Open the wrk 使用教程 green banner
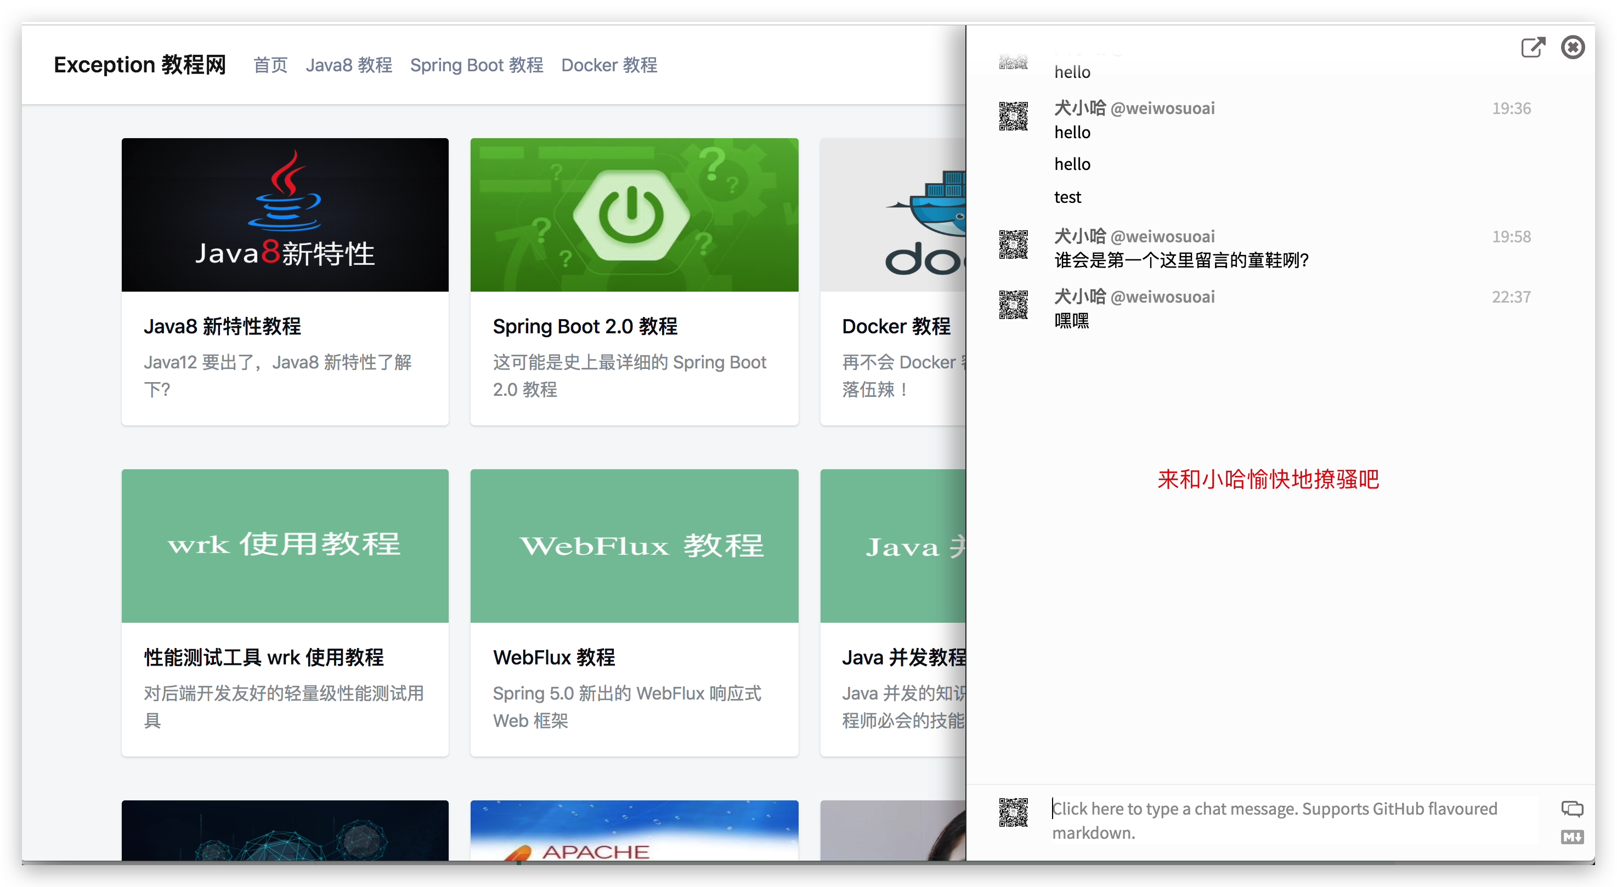Image resolution: width=1617 pixels, height=887 pixels. point(285,546)
